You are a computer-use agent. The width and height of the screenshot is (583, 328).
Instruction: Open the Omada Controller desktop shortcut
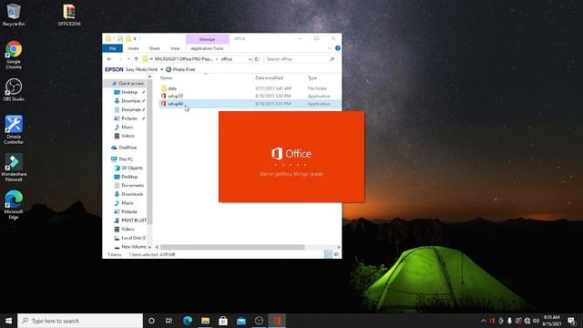pos(14,129)
